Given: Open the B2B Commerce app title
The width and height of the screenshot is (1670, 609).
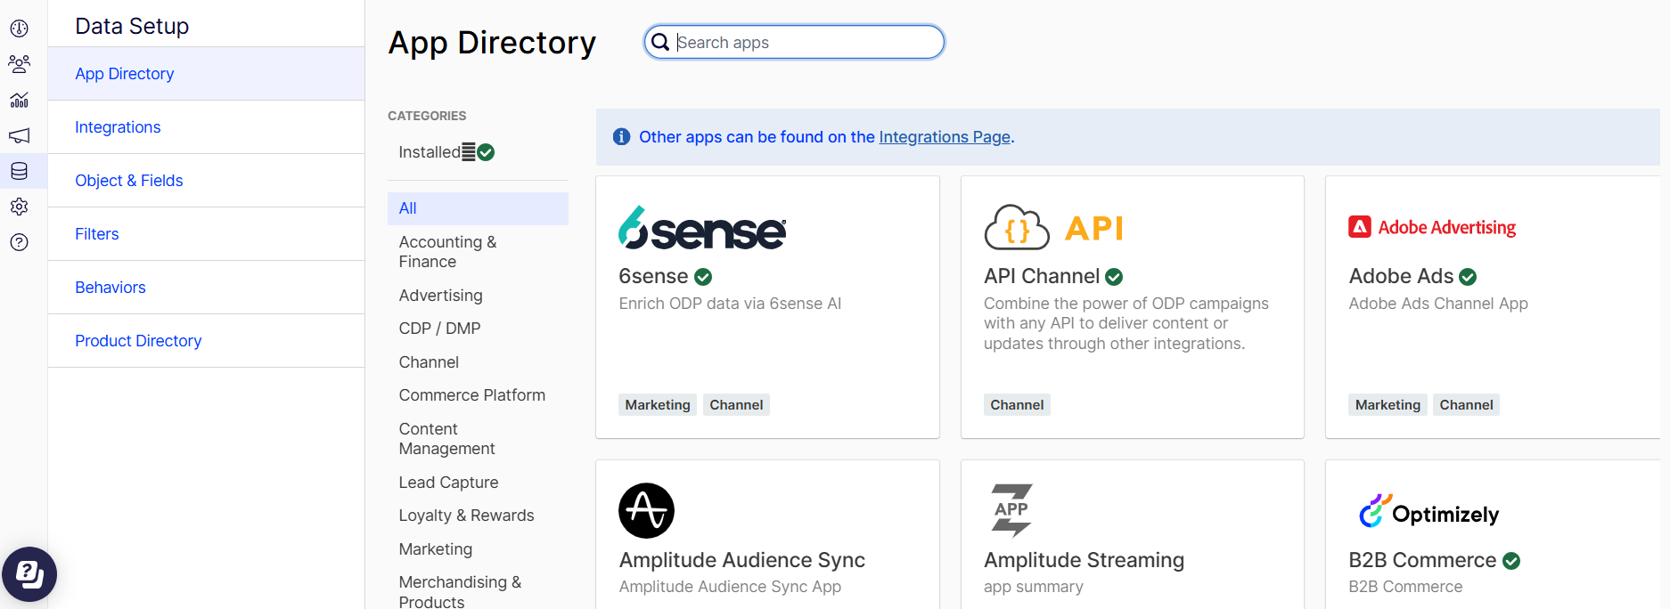Looking at the screenshot, I should pyautogui.click(x=1422, y=560).
